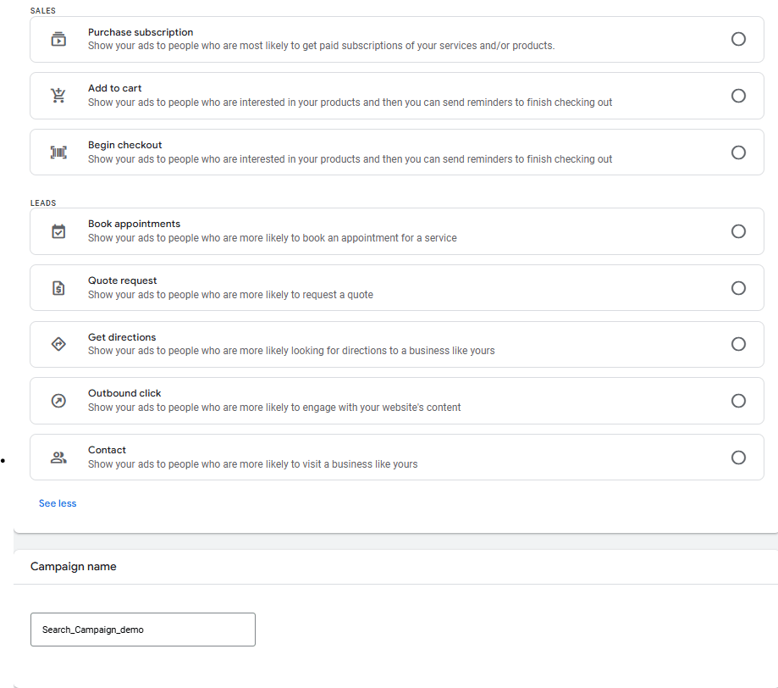Click the Quote request title text
This screenshot has height=688, width=778.
click(122, 280)
